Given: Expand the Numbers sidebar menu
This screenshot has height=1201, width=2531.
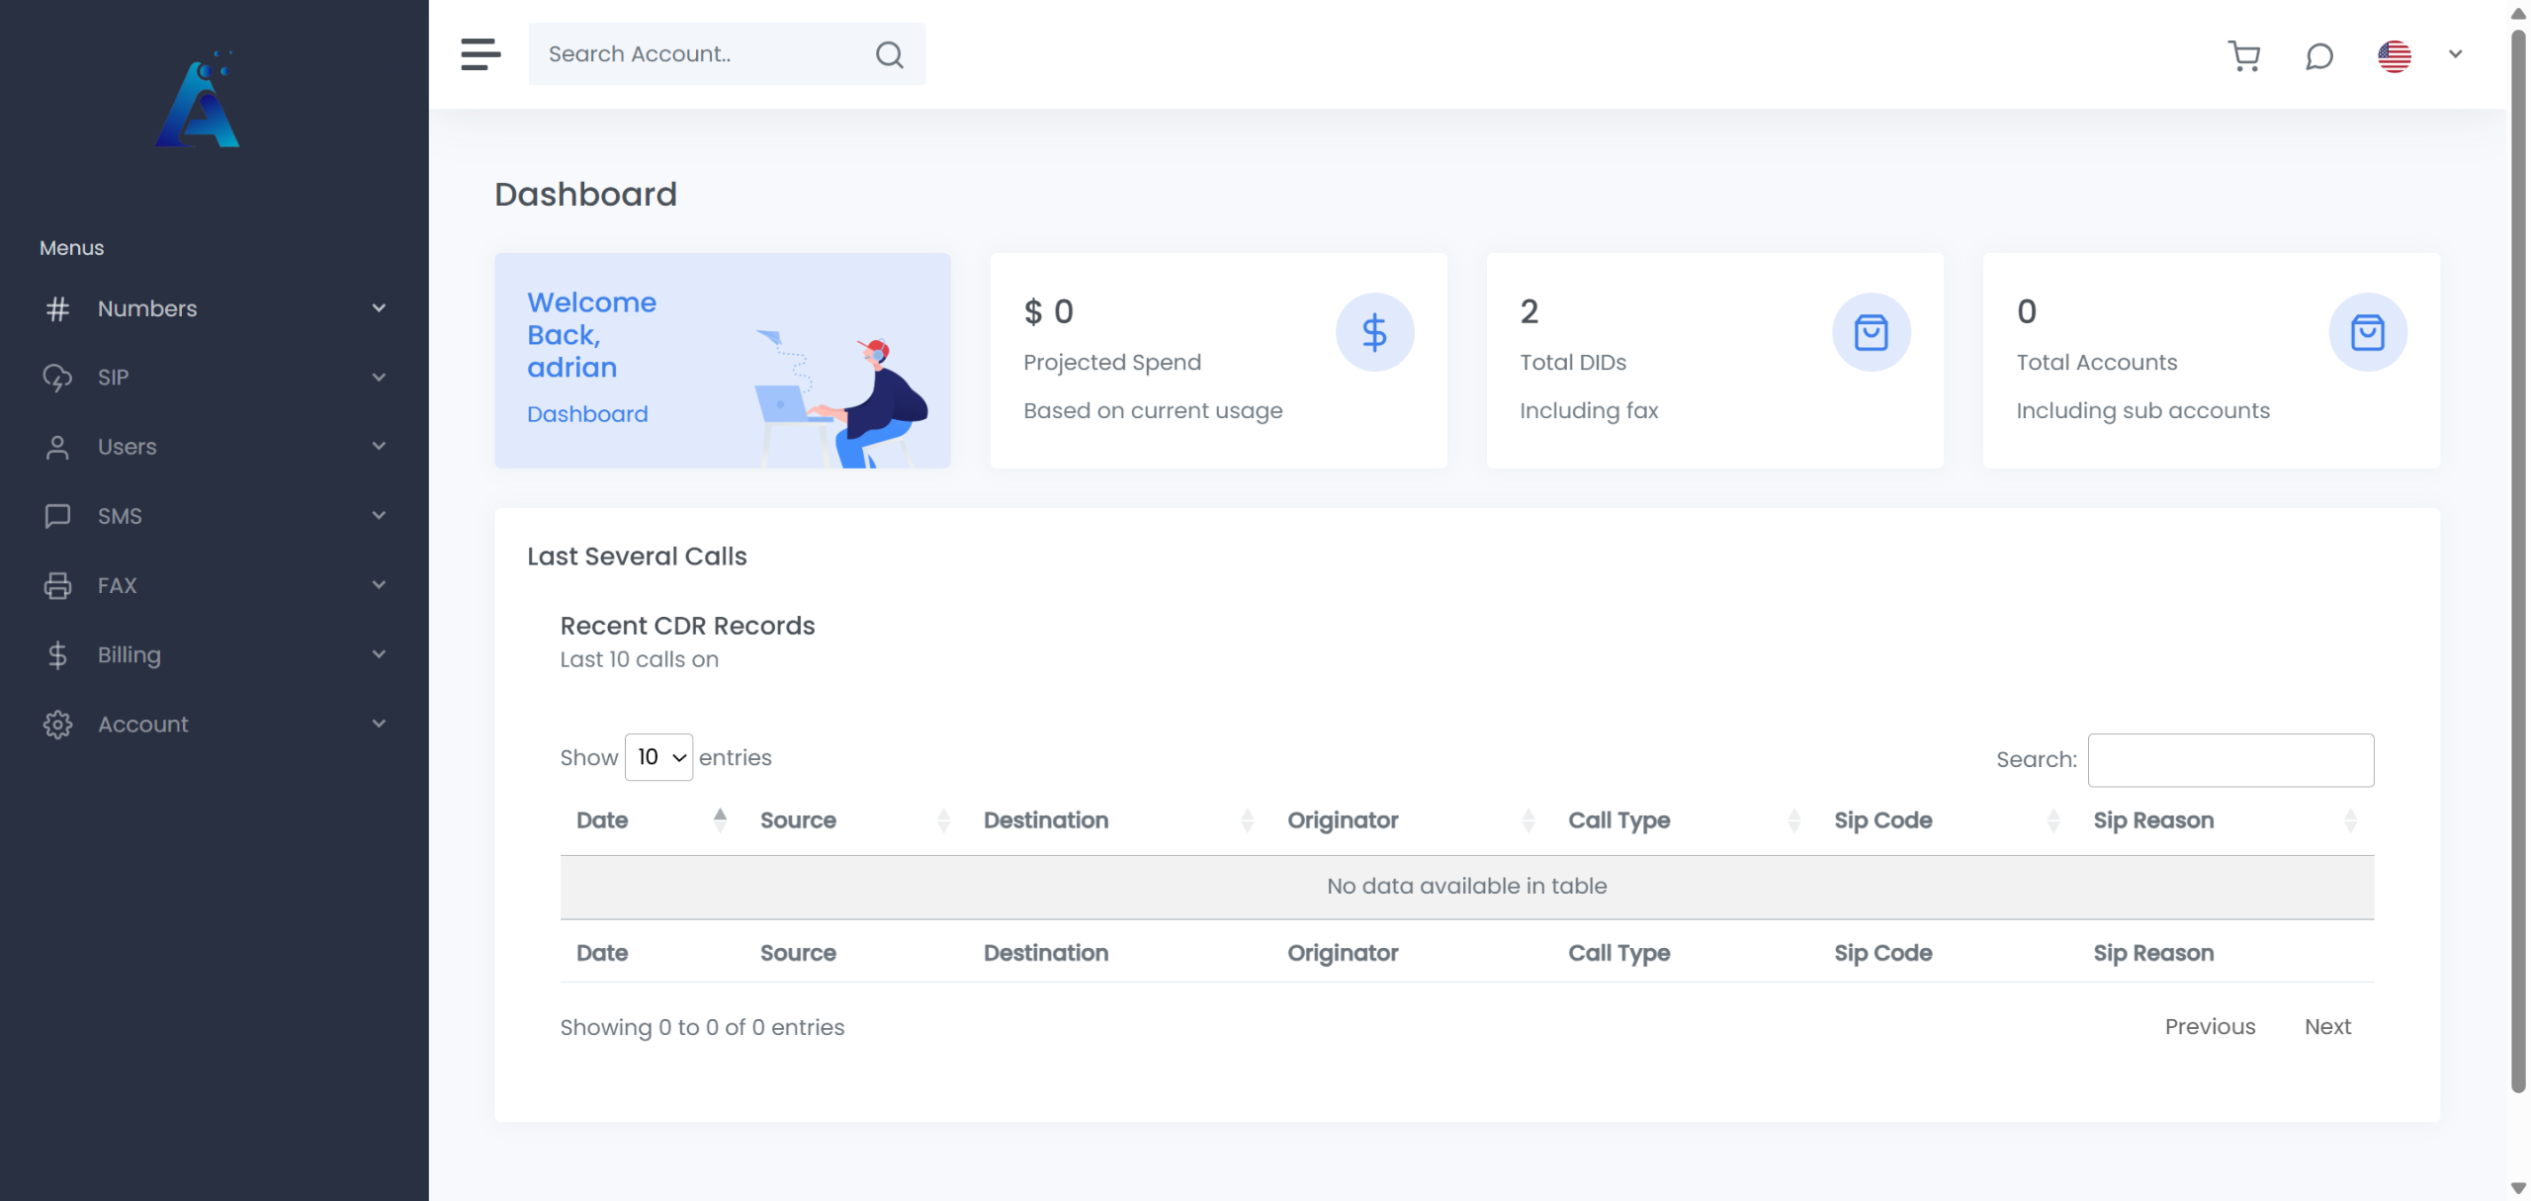Looking at the screenshot, I should [x=147, y=308].
